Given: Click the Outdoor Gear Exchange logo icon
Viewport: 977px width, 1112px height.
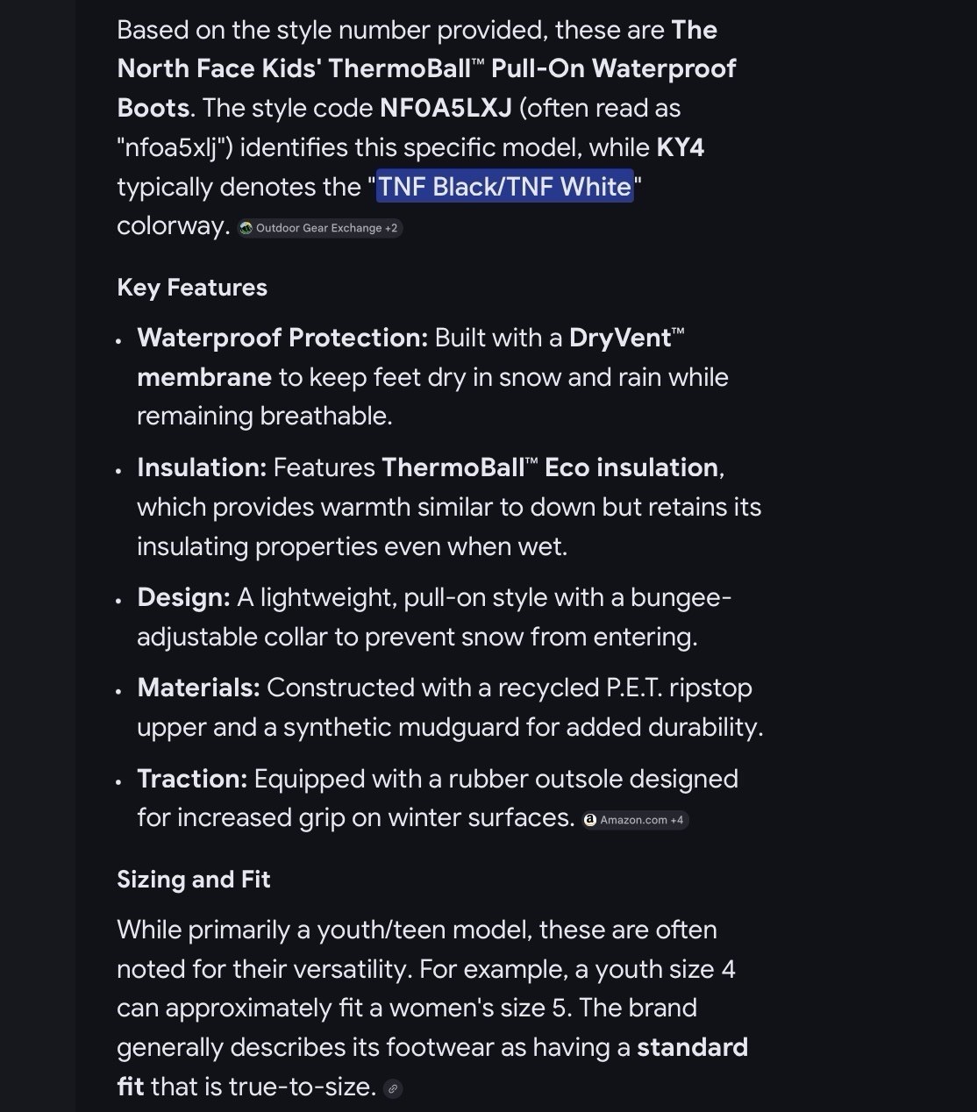Looking at the screenshot, I should tap(246, 228).
